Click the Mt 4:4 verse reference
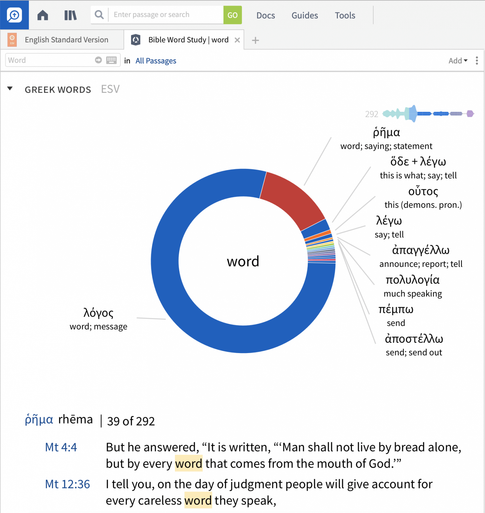Viewport: 485px width, 513px height. 61,447
